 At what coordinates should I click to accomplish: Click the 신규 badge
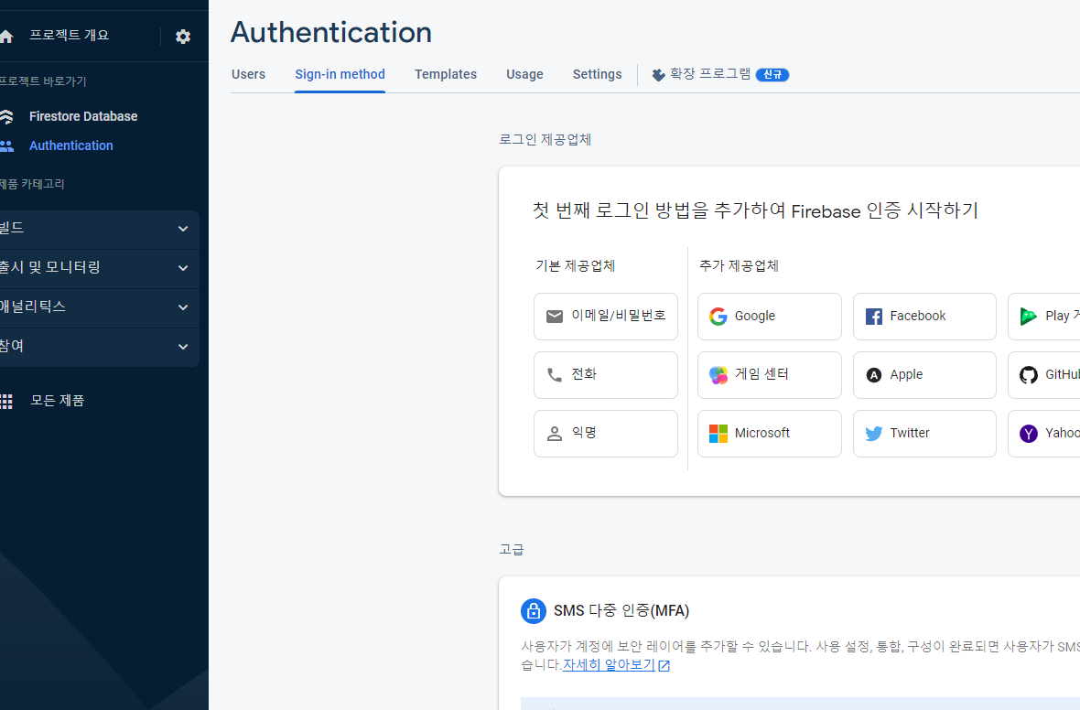772,74
